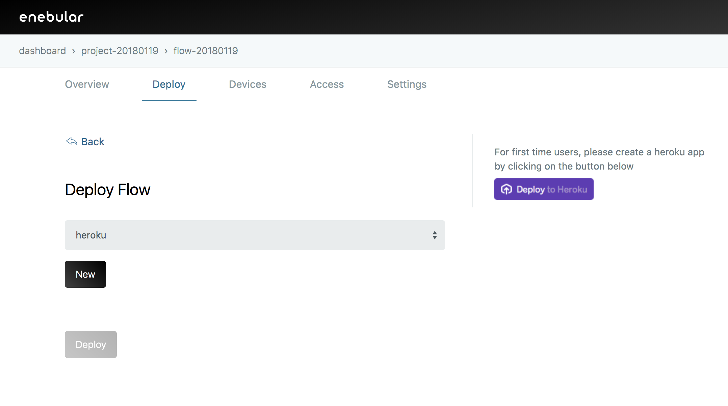728x406 pixels.
Task: Switch to the Access tab
Action: click(327, 84)
